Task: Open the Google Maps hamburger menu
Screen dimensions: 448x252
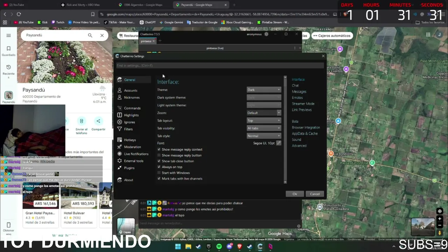Action: click(x=8, y=35)
